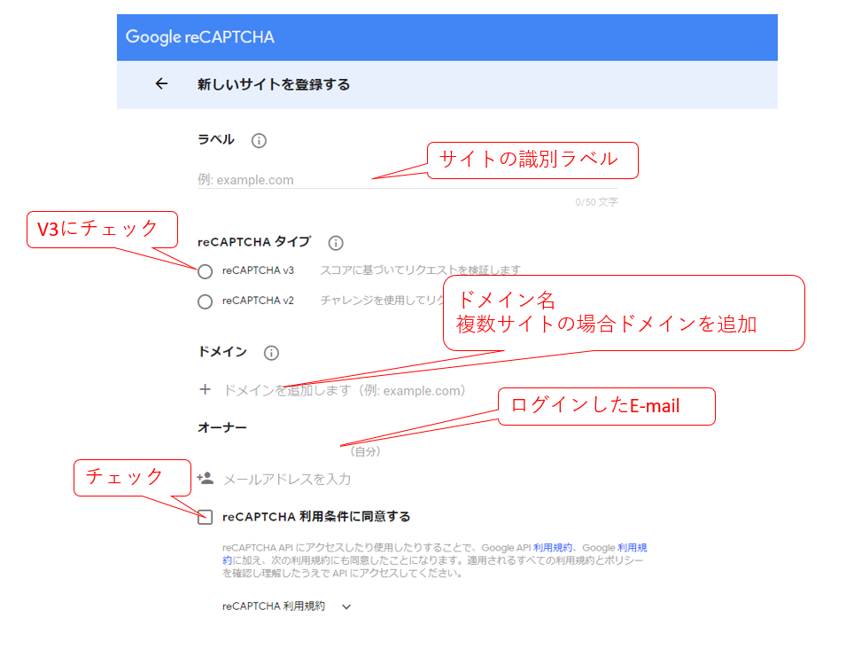This screenshot has width=854, height=649.
Task: Click the Google reCAPTCHA logo
Action: pos(200,37)
